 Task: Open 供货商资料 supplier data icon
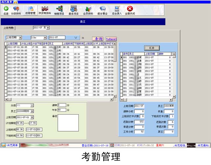pos(45,9)
